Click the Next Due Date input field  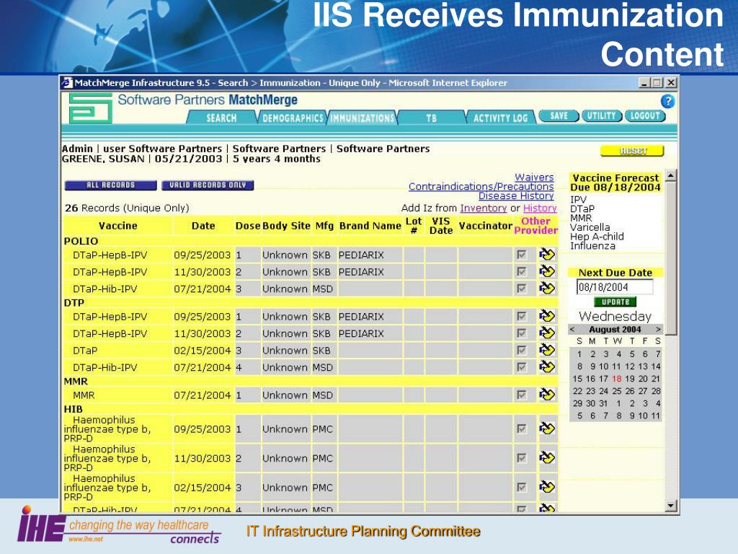pyautogui.click(x=615, y=287)
